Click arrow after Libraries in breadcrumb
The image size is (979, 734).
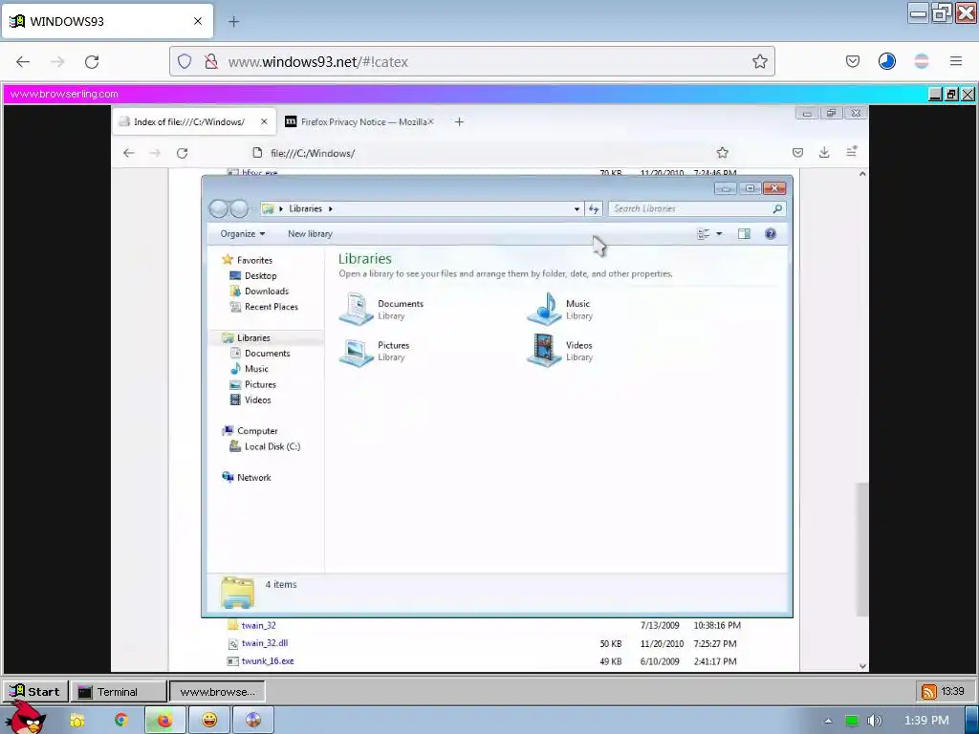(330, 209)
